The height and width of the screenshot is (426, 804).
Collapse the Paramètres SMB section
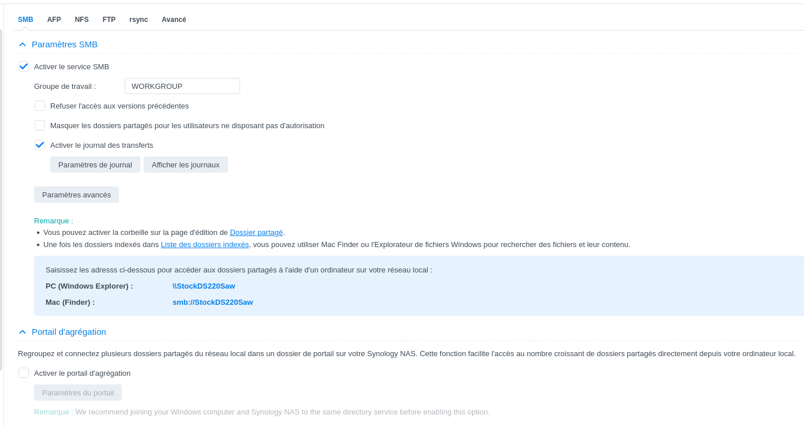[23, 44]
